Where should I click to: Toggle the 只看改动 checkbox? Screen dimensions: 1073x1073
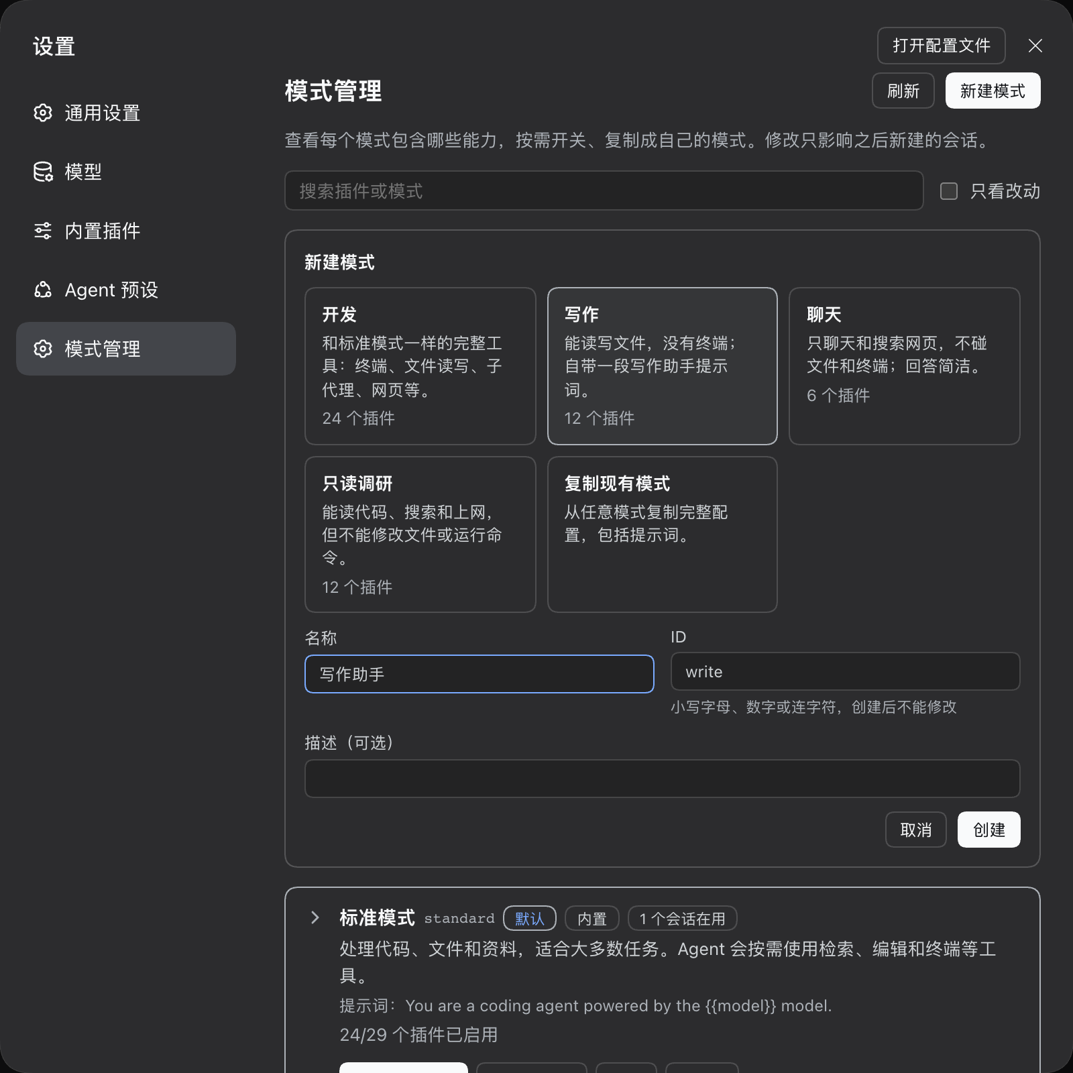point(949,191)
